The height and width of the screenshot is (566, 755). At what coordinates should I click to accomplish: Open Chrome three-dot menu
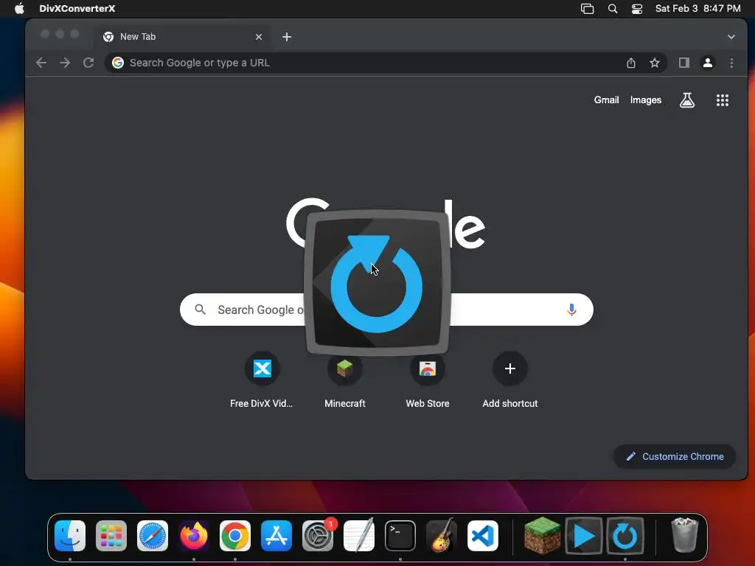click(x=731, y=63)
